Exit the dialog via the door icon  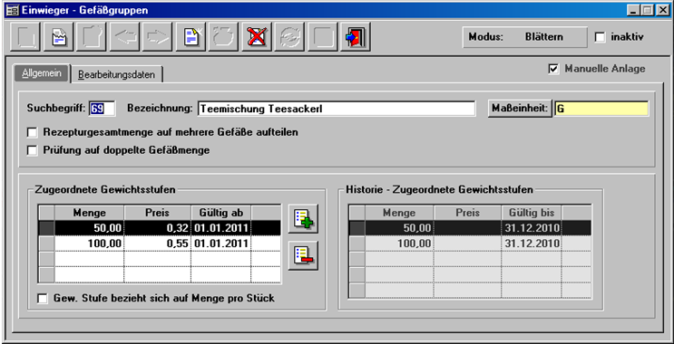click(x=355, y=37)
